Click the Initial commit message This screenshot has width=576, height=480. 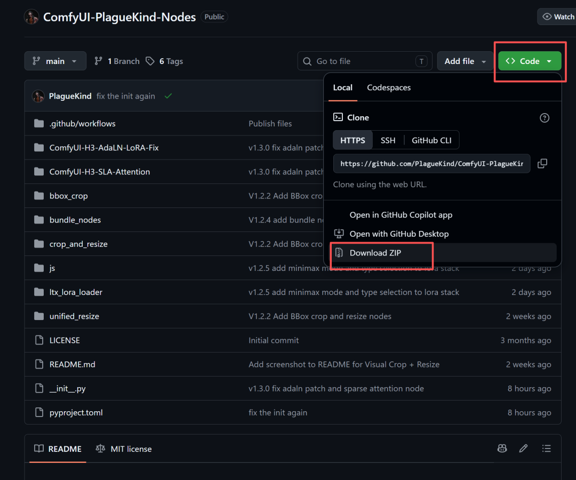[x=273, y=340]
